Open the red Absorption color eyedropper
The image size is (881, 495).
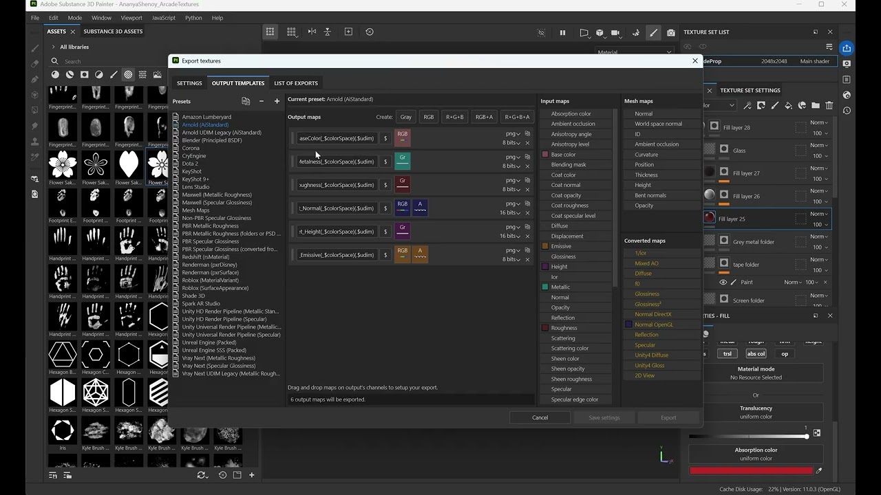coord(819,471)
